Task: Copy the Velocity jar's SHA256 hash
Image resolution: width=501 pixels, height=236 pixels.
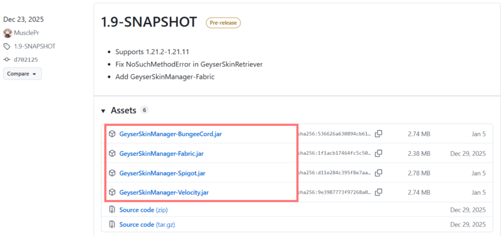Action: (378, 192)
